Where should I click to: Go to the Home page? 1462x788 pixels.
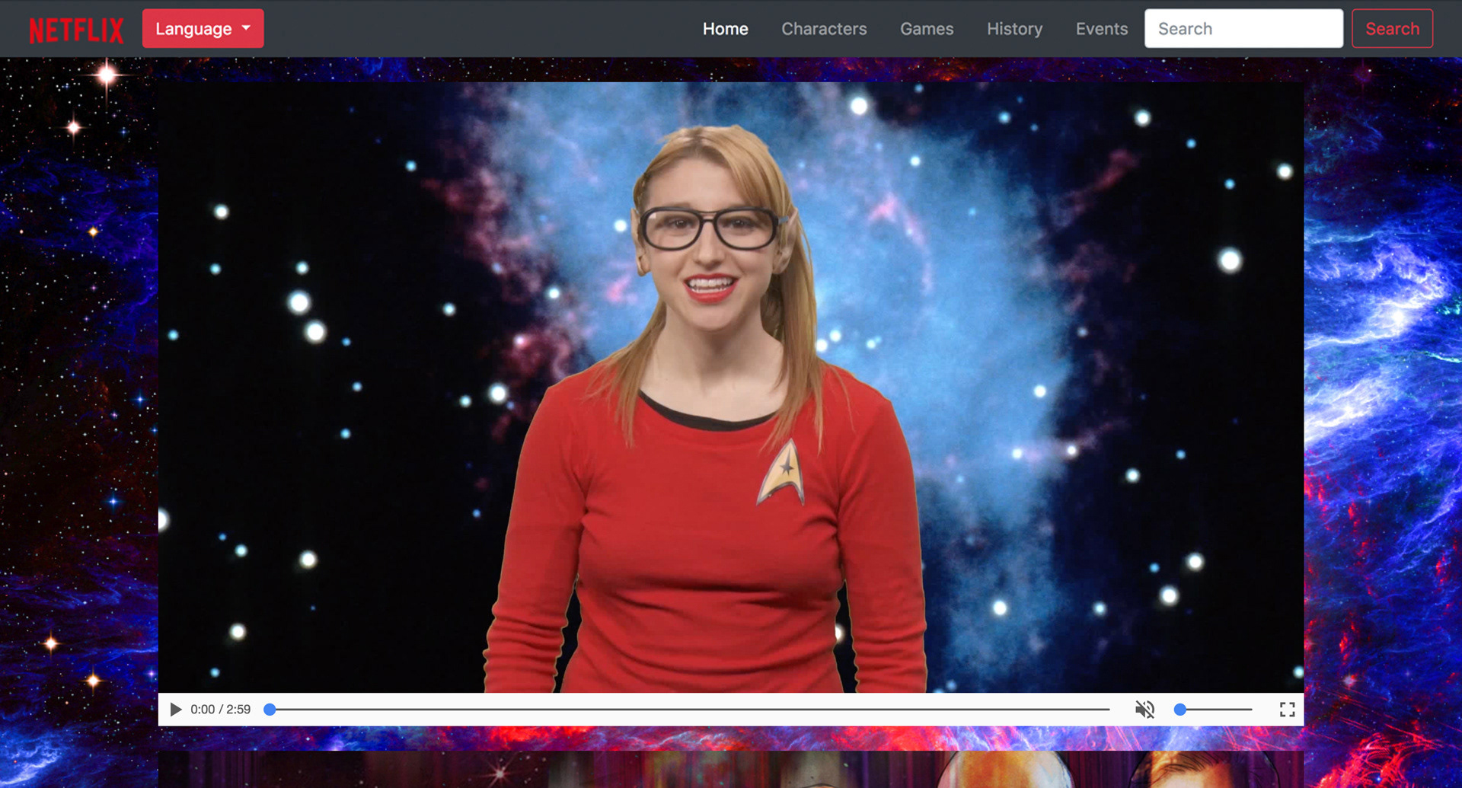point(725,29)
